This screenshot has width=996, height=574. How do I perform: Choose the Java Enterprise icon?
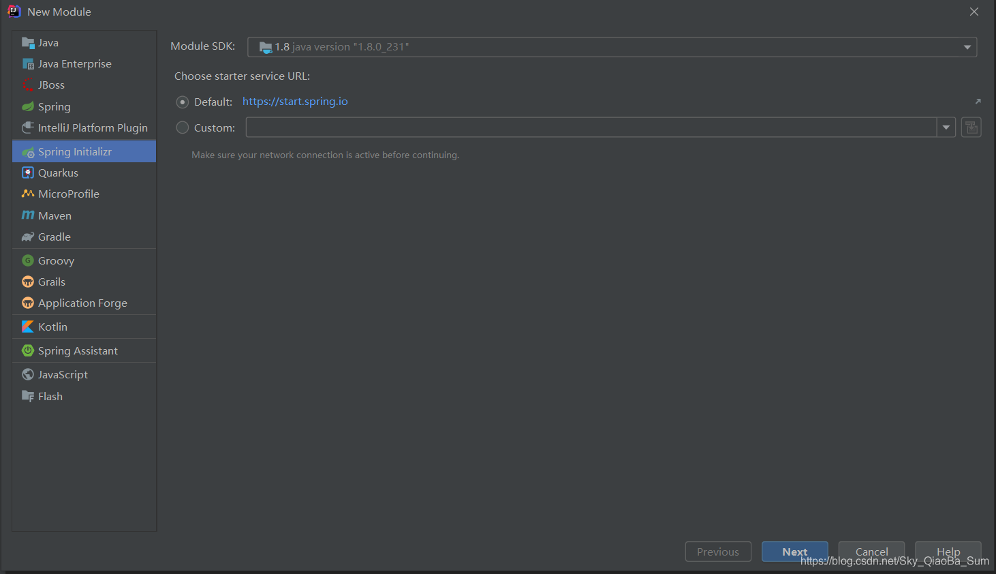point(28,64)
